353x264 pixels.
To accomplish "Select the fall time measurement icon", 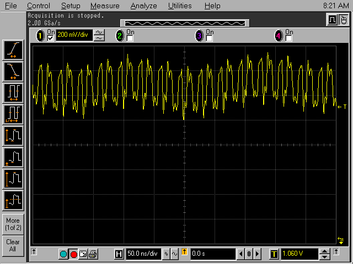I will coord(13,71).
